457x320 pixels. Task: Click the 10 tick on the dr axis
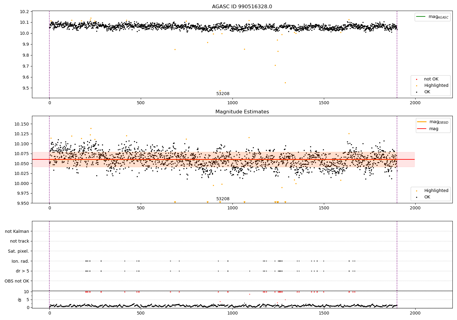tap(27, 292)
